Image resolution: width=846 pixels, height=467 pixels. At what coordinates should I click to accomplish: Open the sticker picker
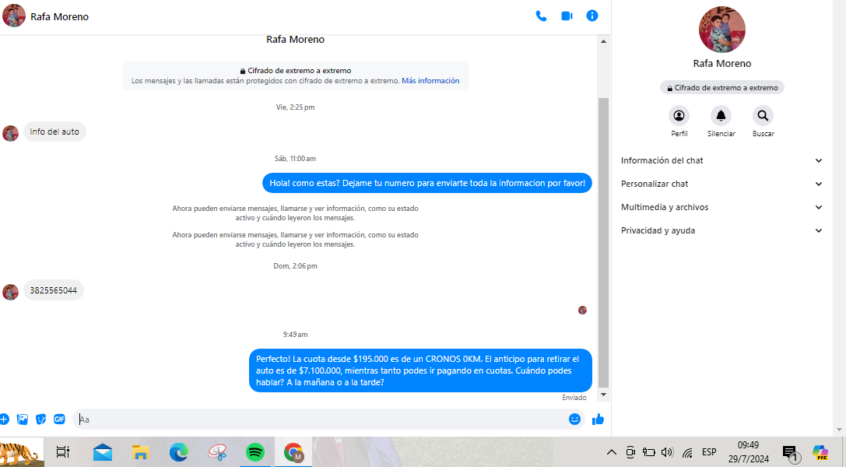click(x=40, y=420)
